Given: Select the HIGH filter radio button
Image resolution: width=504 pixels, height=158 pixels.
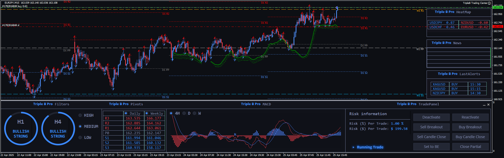Looking at the screenshot, I should tap(80, 115).
